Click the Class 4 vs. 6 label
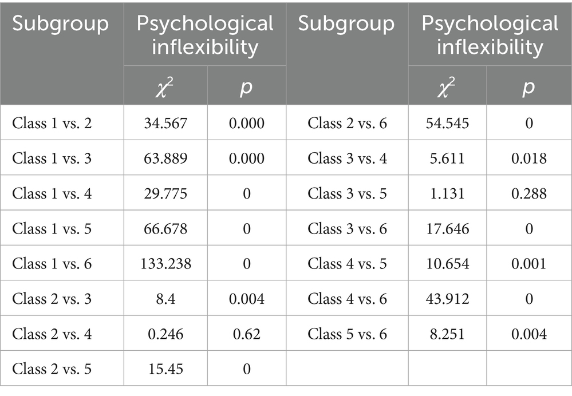This screenshot has width=572, height=396. 347,298
